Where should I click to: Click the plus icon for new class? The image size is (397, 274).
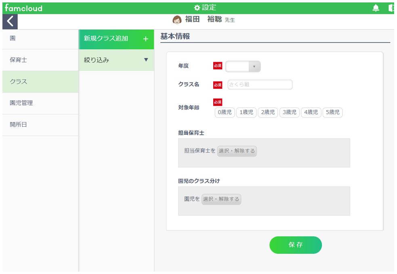[x=145, y=39]
